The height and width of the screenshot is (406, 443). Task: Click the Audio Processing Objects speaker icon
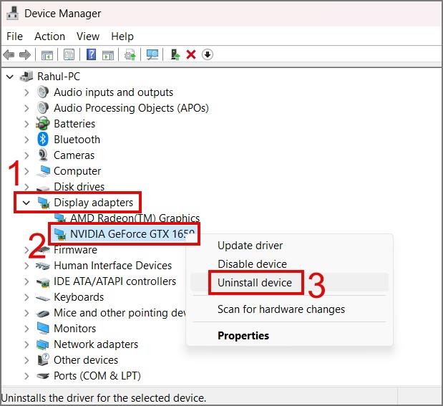point(43,107)
